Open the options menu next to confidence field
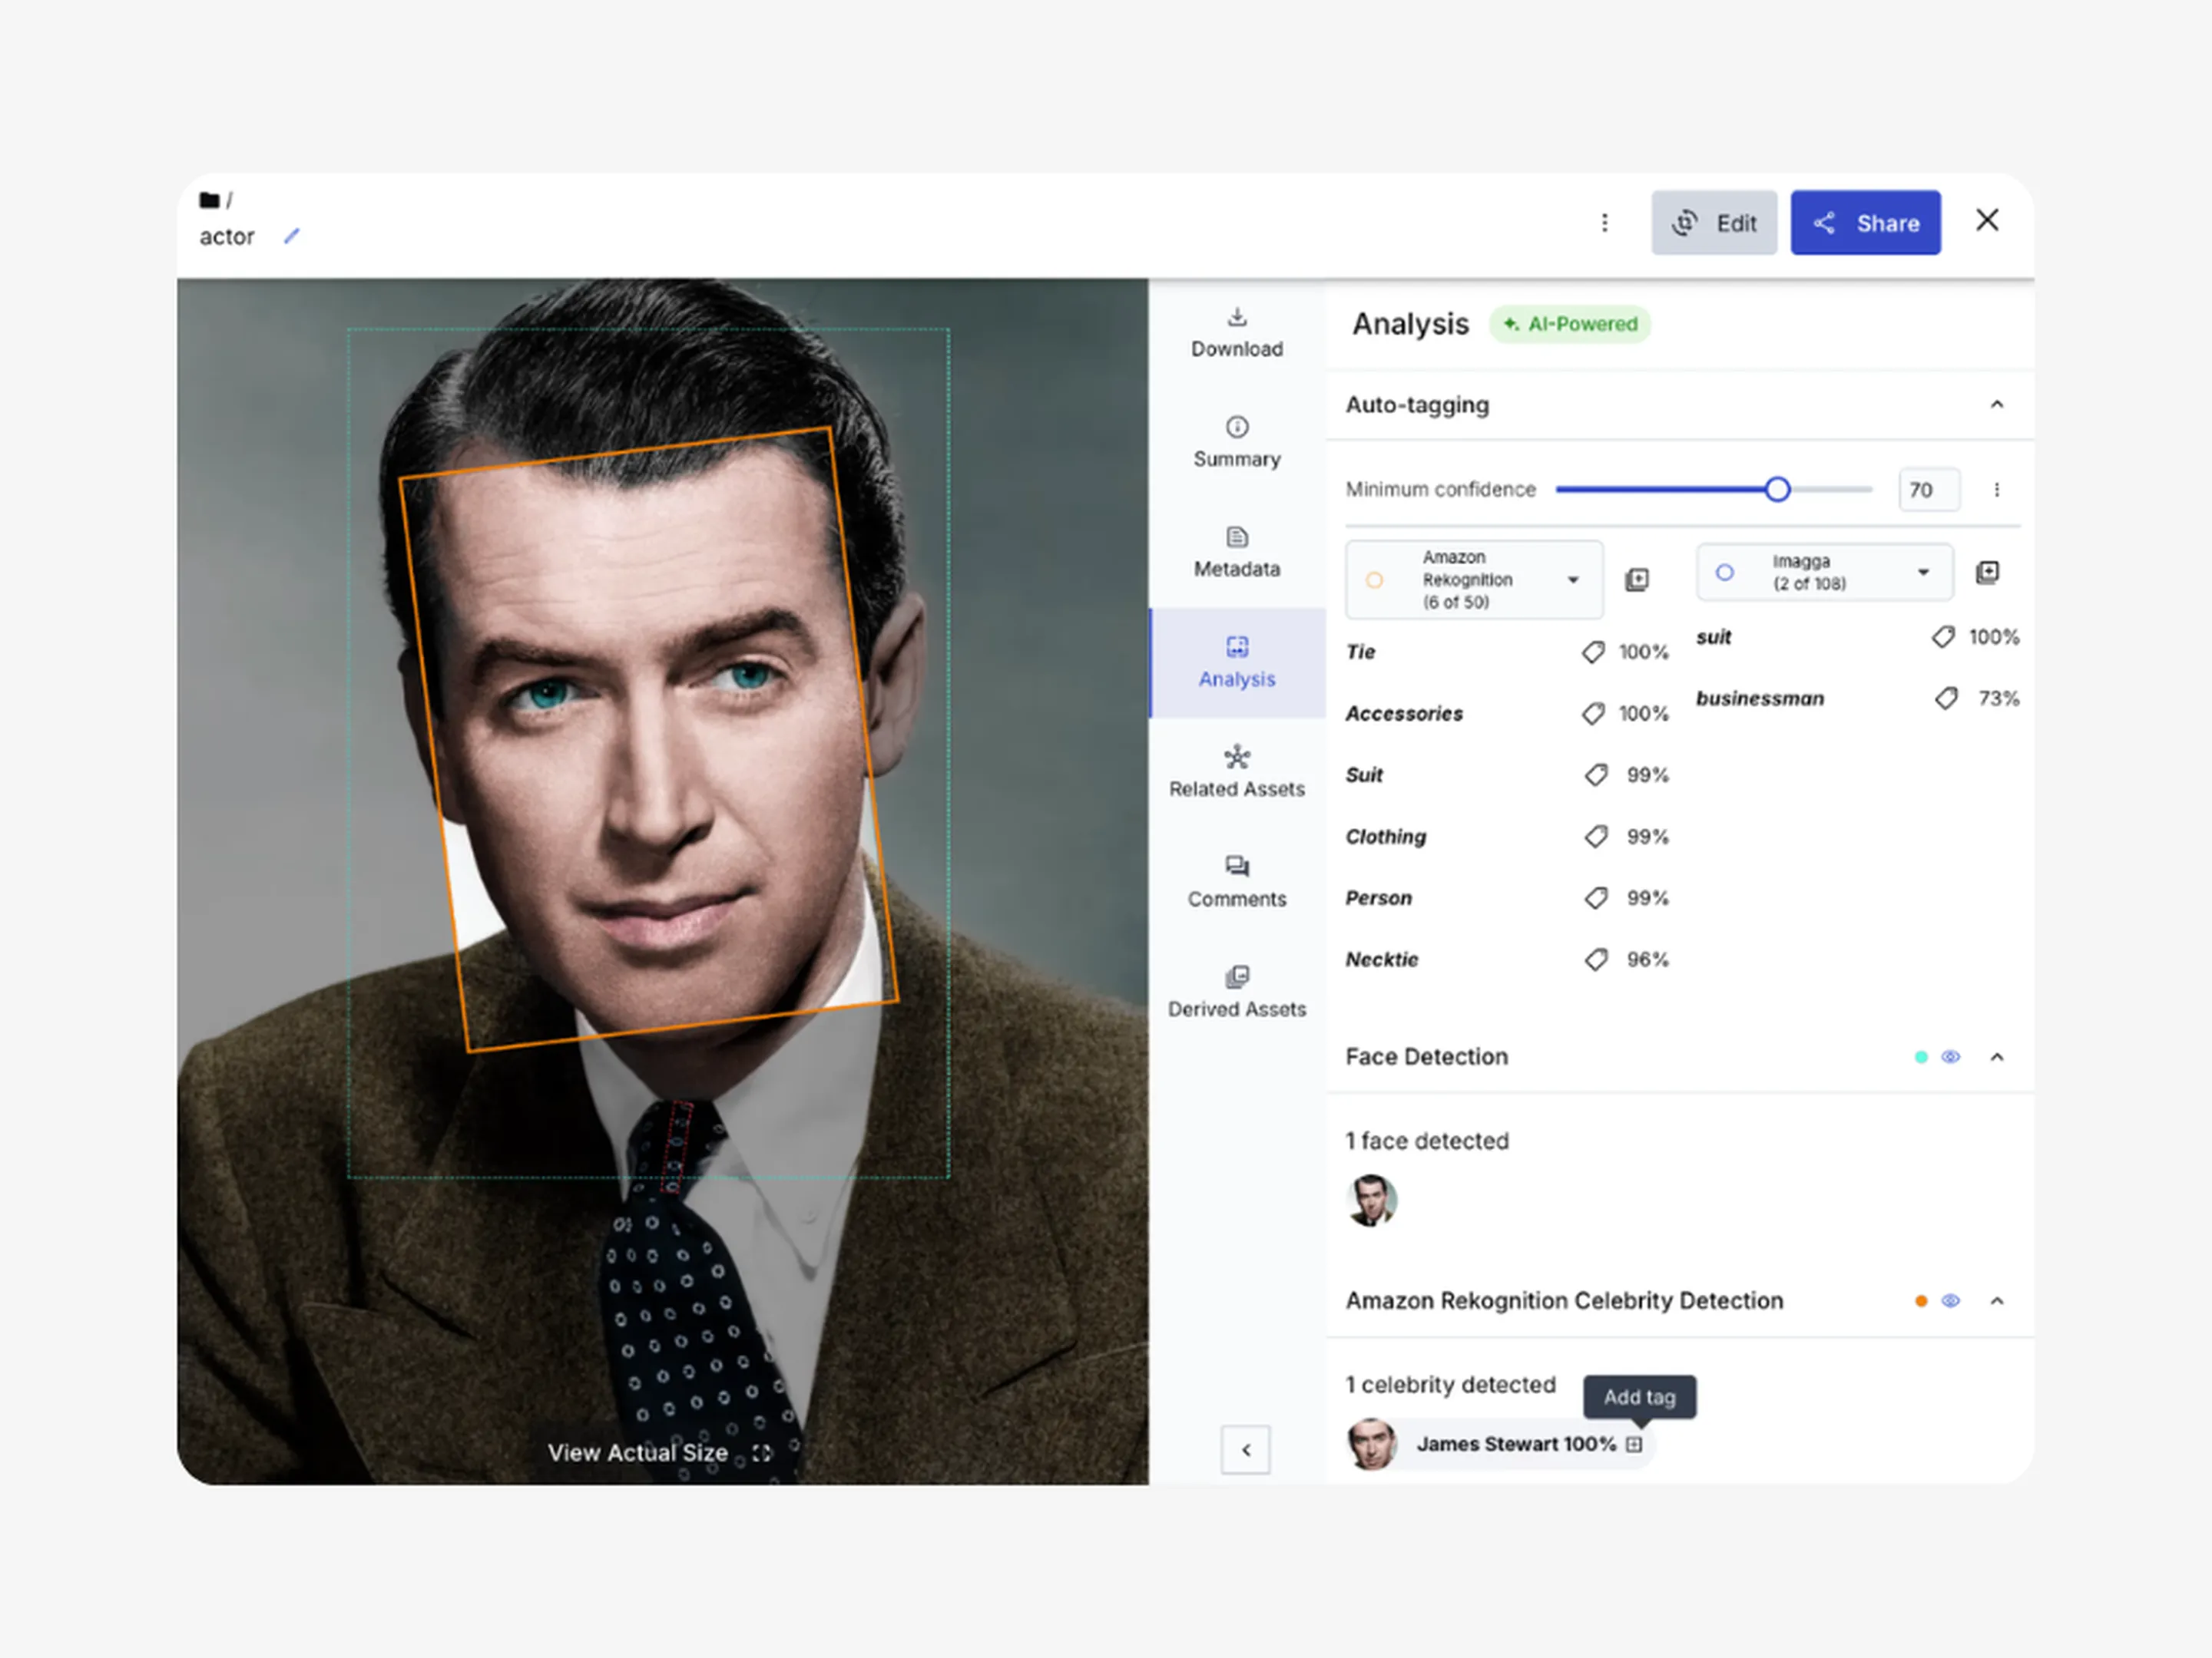The width and height of the screenshot is (2212, 1658). tap(1997, 490)
